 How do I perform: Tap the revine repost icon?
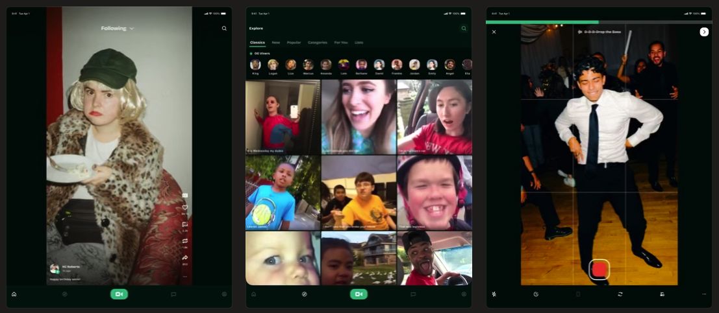[x=185, y=241]
